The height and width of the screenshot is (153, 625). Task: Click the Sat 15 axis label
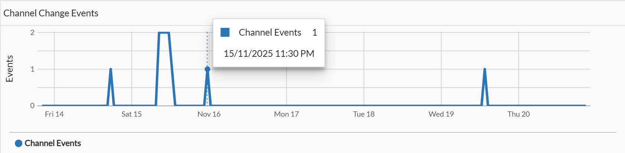pyautogui.click(x=132, y=114)
